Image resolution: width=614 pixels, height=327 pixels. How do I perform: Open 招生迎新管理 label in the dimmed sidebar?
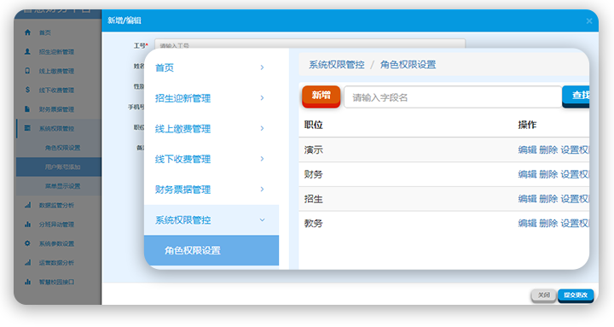coord(56,52)
